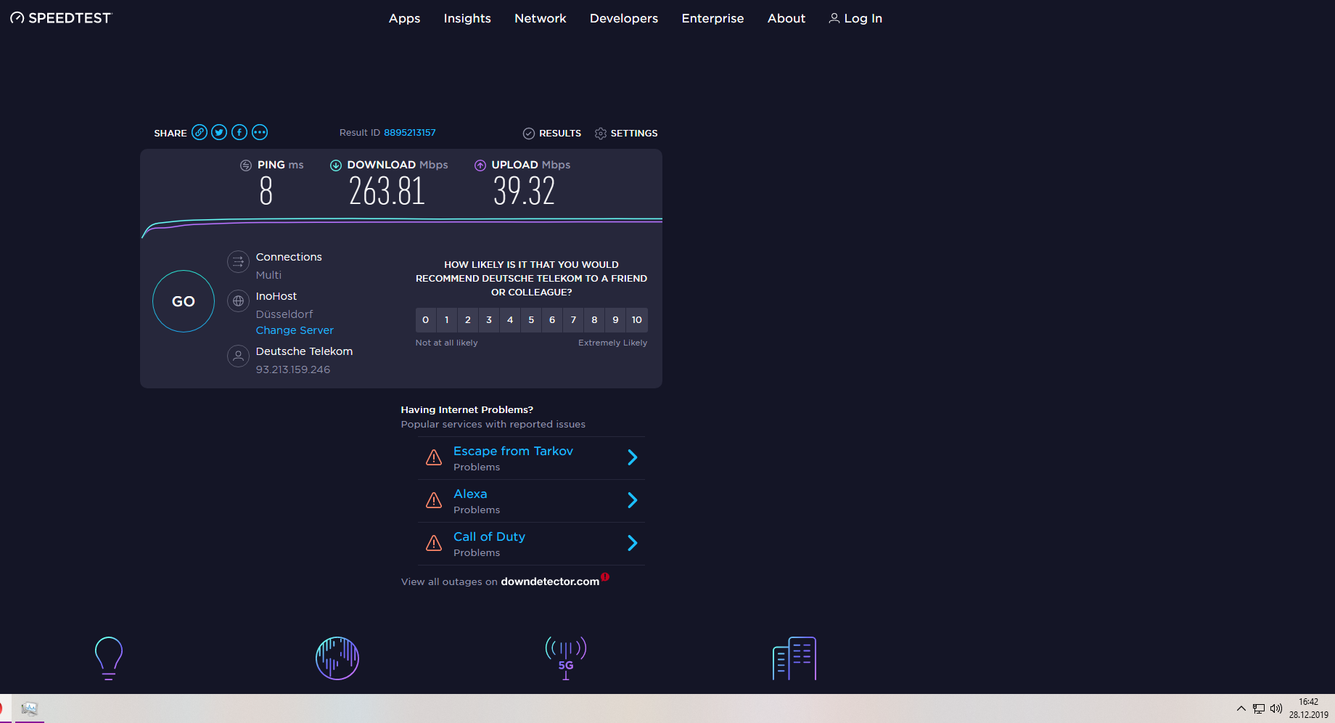Viewport: 1335px width, 723px height.
Task: Rate recommendation 5
Action: coord(531,320)
